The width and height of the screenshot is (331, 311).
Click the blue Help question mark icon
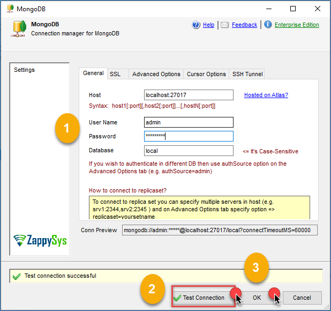pyautogui.click(x=196, y=25)
